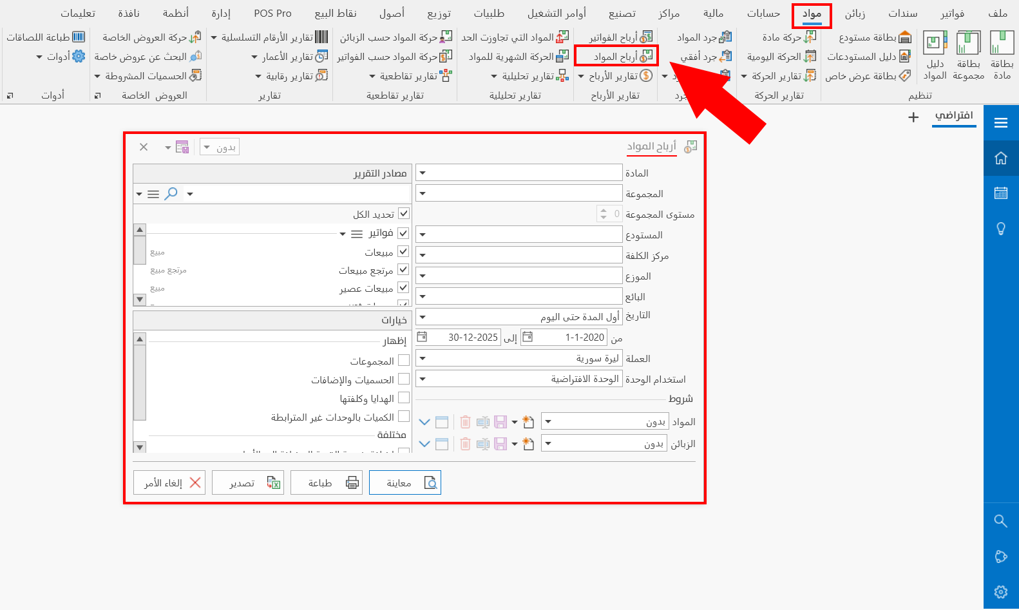The image size is (1019, 610).
Task: Open حركة العروض الخاصة offers movement
Action: (x=152, y=37)
